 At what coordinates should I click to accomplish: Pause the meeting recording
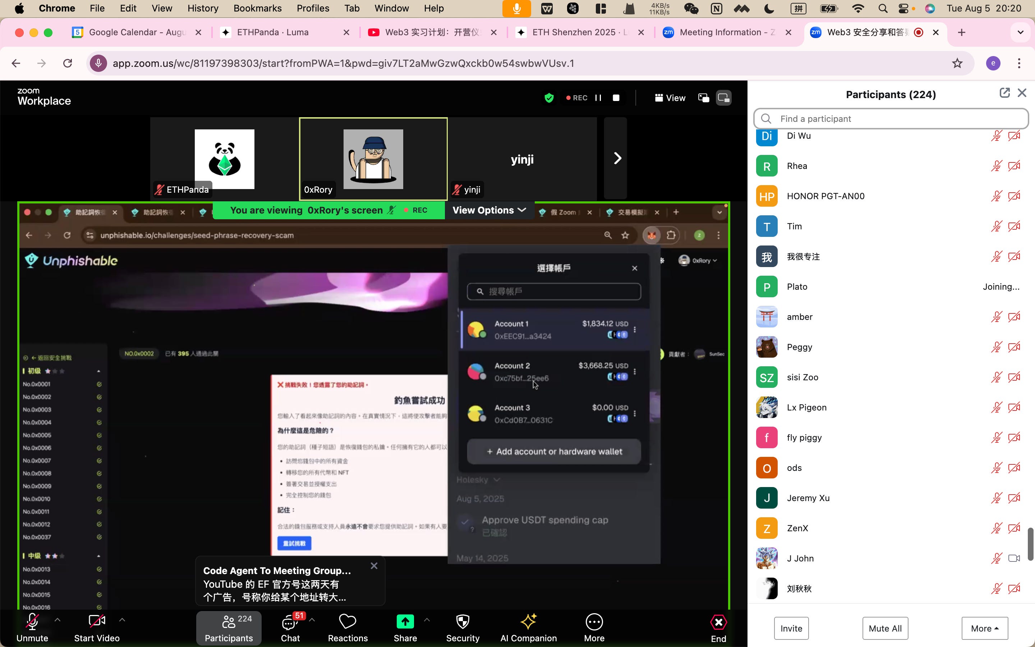pyautogui.click(x=598, y=98)
